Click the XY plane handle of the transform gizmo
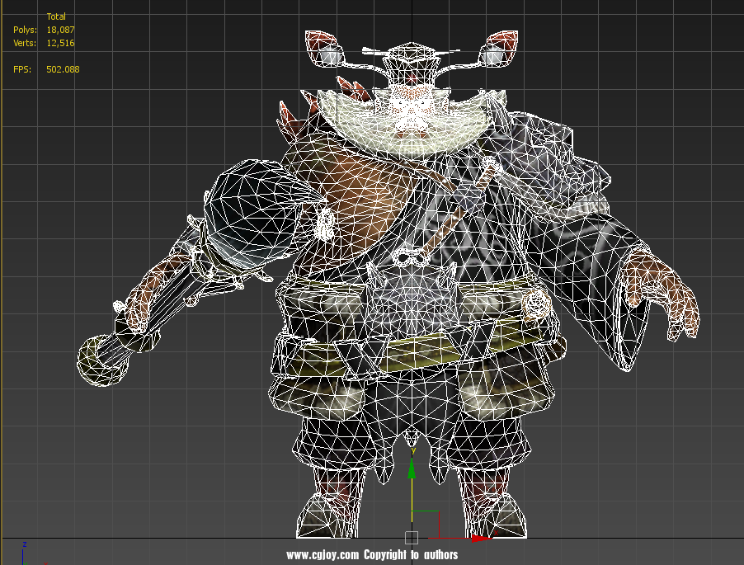744x565 pixels. (x=426, y=524)
